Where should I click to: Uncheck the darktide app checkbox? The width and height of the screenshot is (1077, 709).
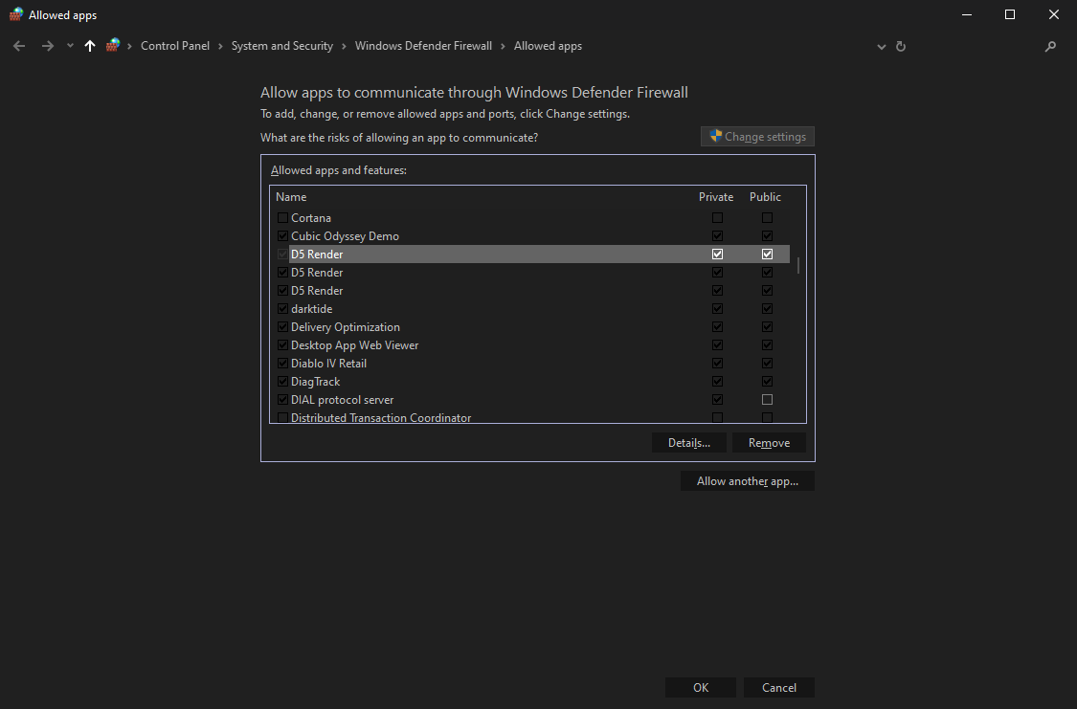pos(282,309)
